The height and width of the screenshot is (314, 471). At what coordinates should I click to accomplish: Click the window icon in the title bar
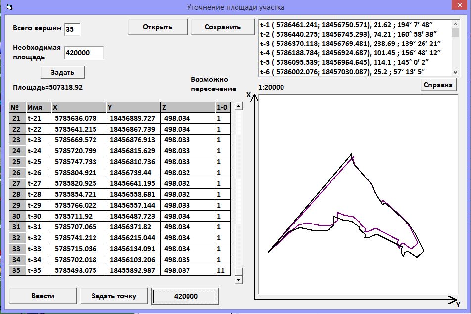9,7
